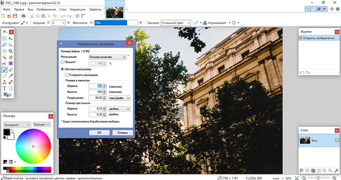
Task: Click OK in the resize dialog
Action: 100,132
